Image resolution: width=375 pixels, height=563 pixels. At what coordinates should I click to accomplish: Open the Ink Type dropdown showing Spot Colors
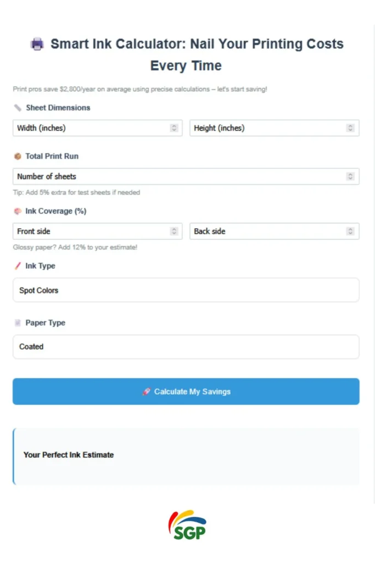tap(186, 290)
